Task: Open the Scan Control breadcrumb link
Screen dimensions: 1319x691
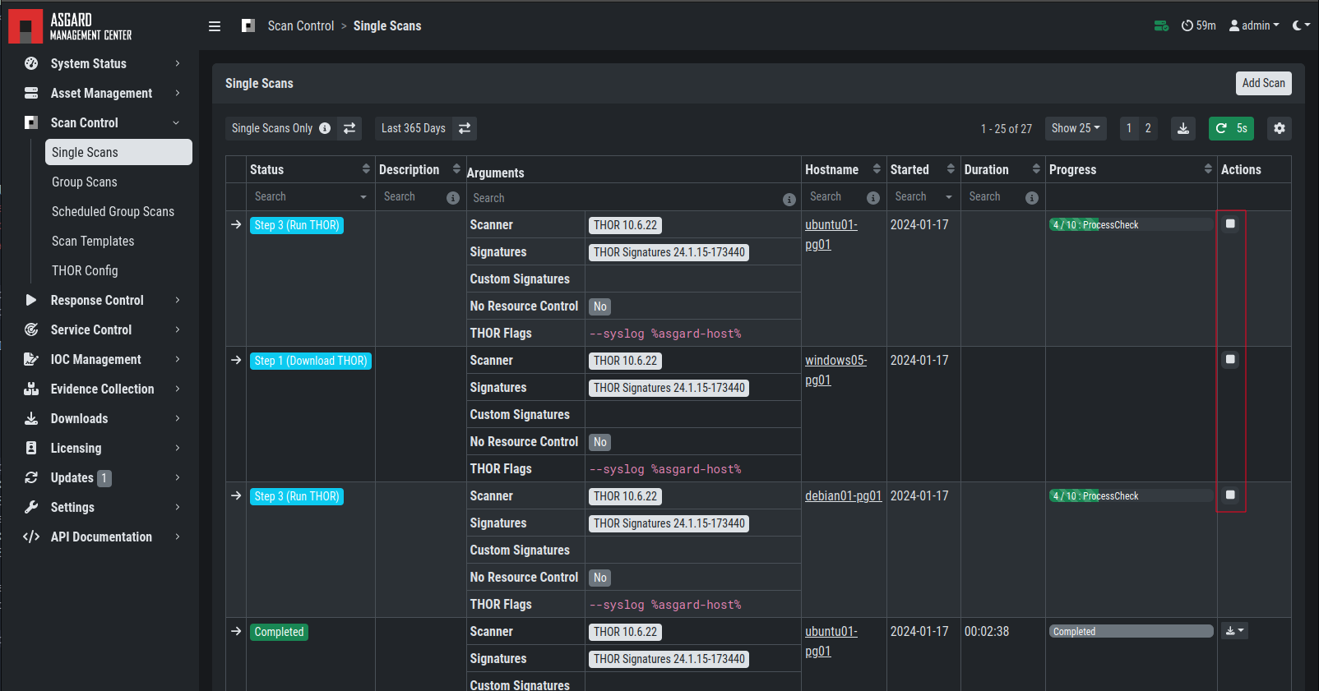Action: (x=301, y=25)
